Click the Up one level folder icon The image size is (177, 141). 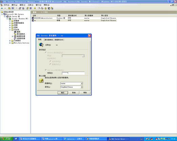9,8
